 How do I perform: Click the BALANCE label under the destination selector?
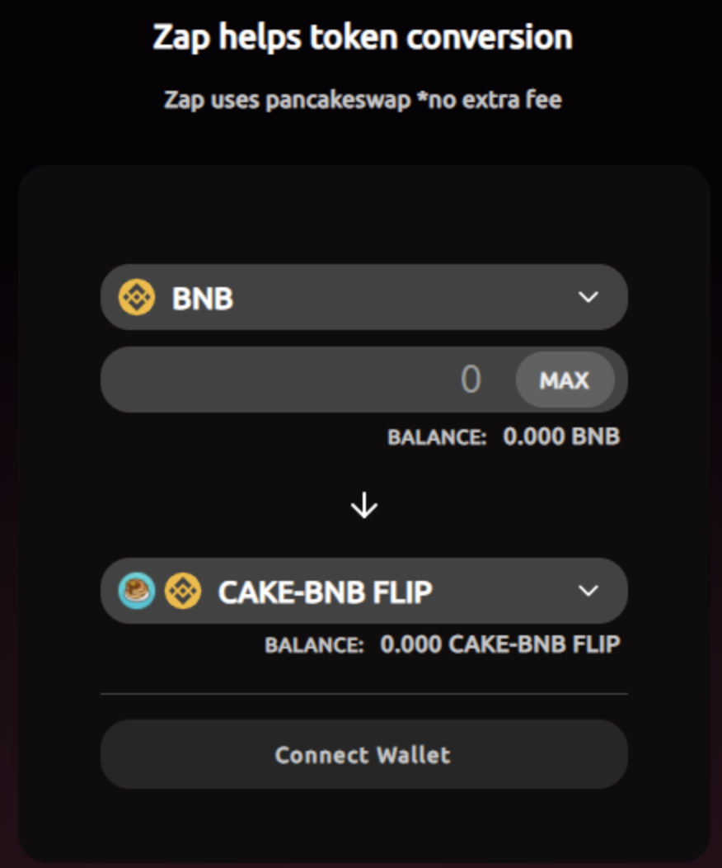[x=314, y=645]
